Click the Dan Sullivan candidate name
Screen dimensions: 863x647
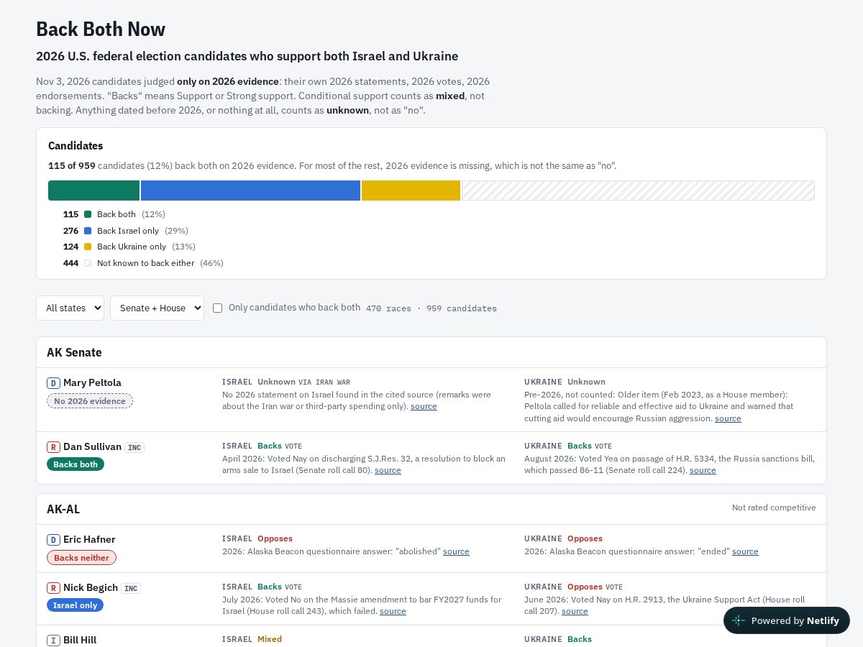[92, 446]
